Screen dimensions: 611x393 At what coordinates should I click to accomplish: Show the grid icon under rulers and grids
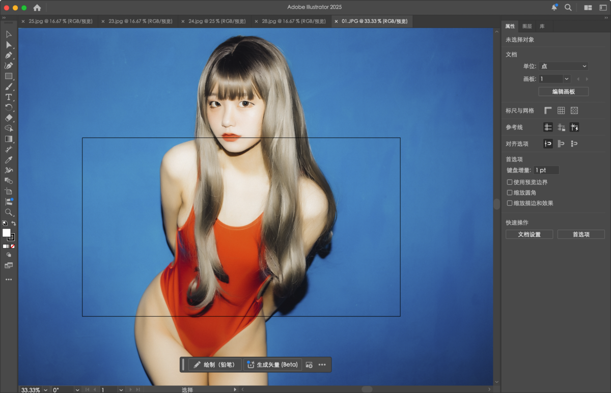pos(561,110)
